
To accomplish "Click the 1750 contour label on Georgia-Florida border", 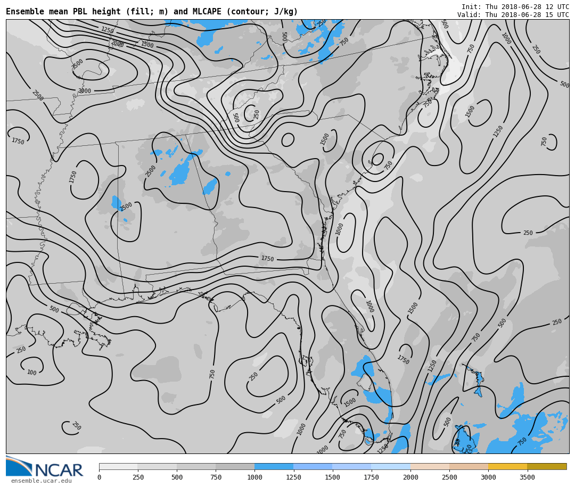I will pos(267,259).
